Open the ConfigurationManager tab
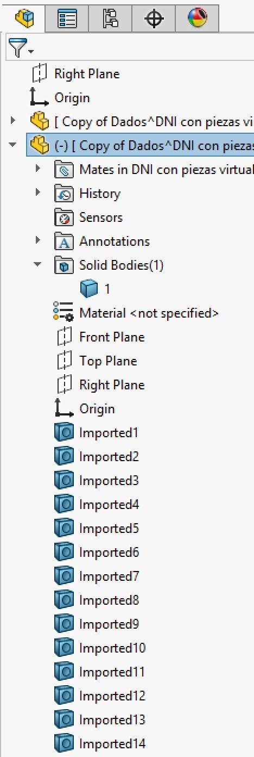 (112, 18)
